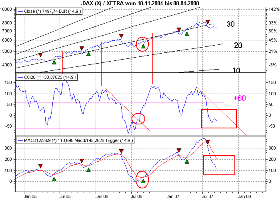
Task: Click the "93%" percent axis label
Action: pos(273,23)
